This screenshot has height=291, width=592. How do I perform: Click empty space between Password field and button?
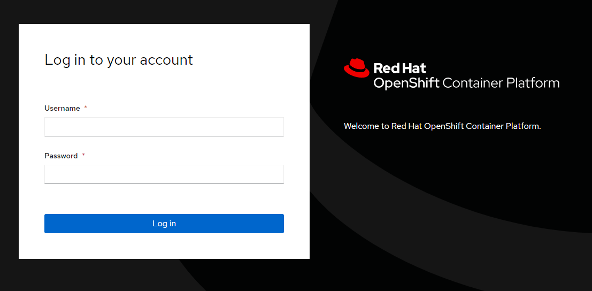(164, 199)
